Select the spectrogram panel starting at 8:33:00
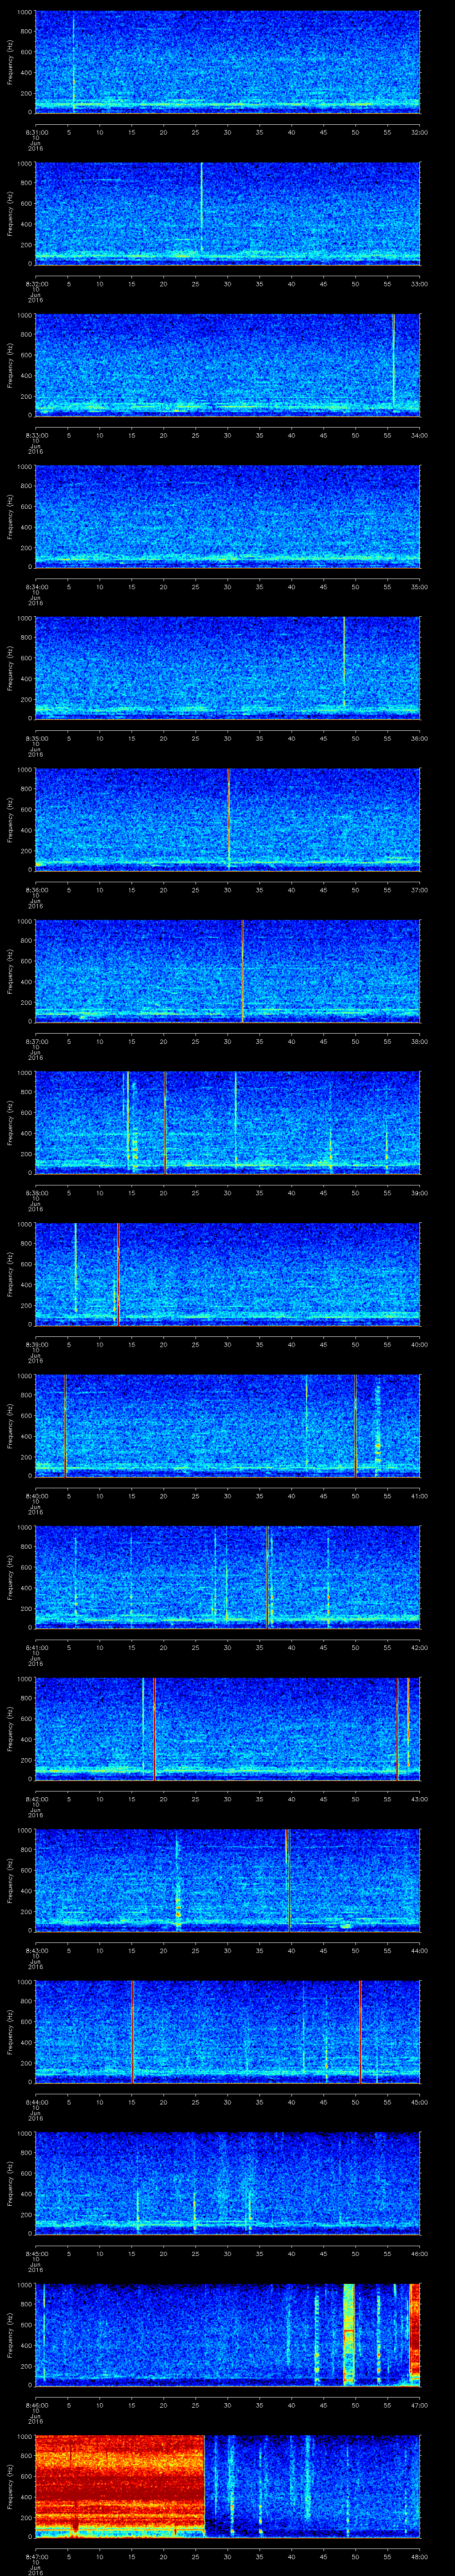The image size is (455, 2576). (x=227, y=364)
